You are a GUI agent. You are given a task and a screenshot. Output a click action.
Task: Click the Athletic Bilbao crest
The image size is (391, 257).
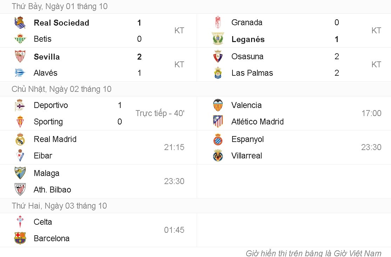(x=20, y=190)
